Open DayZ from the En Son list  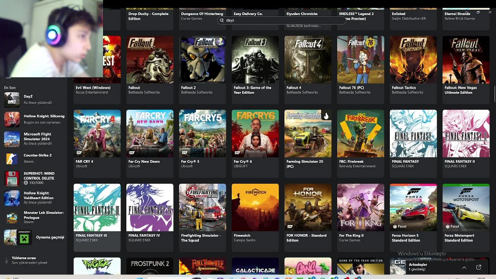point(34,100)
